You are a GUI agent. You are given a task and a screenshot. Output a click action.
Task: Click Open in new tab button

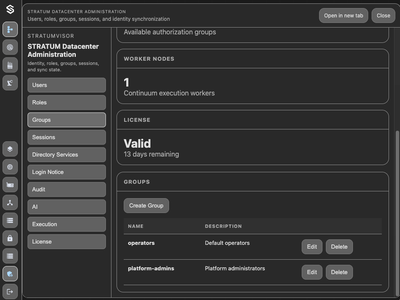(x=343, y=16)
